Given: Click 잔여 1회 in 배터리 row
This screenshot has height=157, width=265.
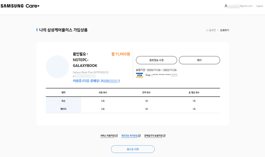Looking at the screenshot, I should pyautogui.click(x=146, y=109).
